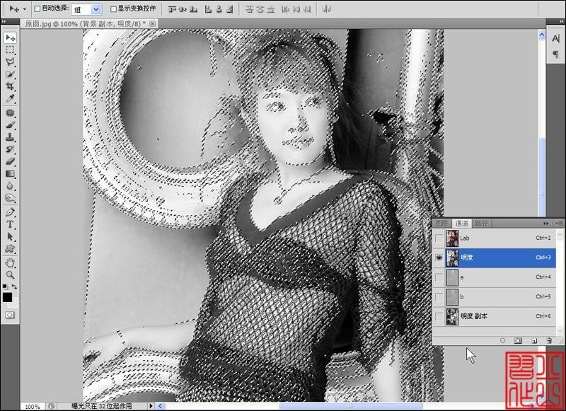Select the Move tool in toolbox
Image resolution: width=566 pixels, height=411 pixels.
tap(10, 37)
